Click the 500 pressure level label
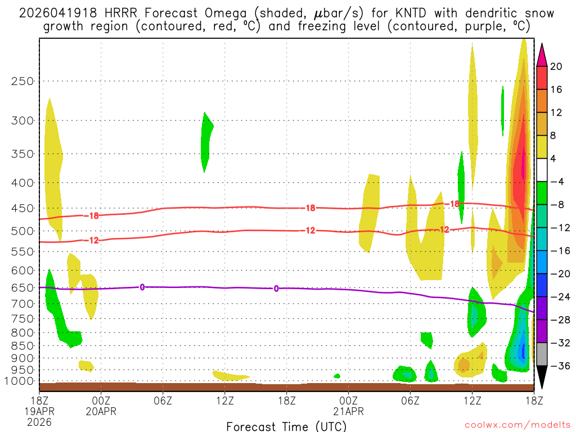This screenshot has height=432, width=576. [x=22, y=231]
